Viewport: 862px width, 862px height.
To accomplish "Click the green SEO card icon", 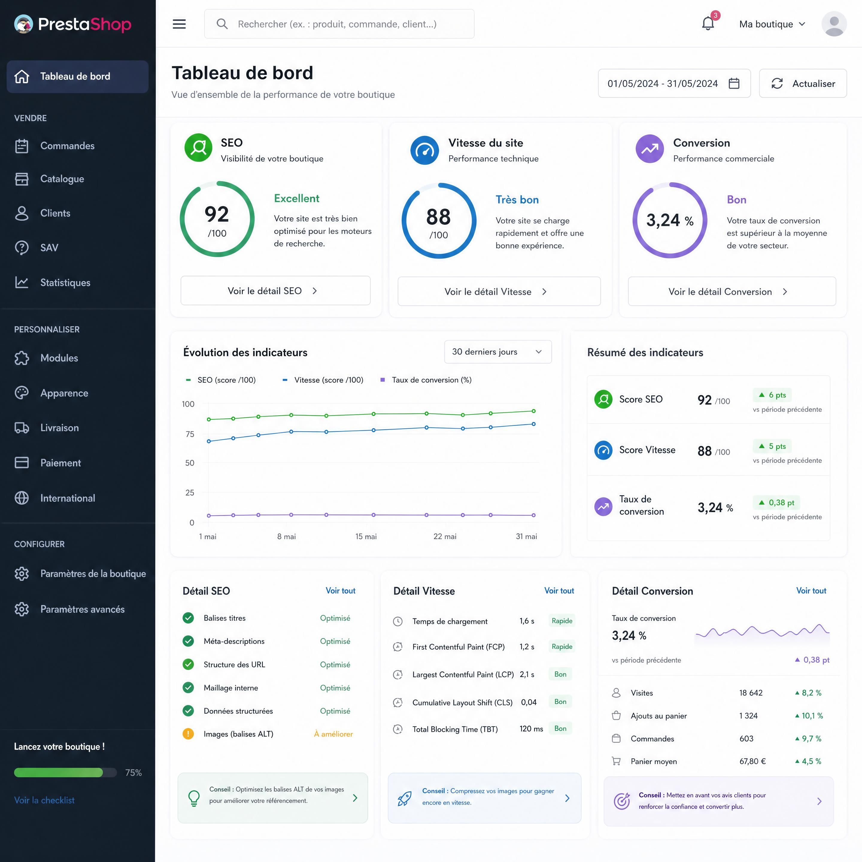I will point(198,148).
